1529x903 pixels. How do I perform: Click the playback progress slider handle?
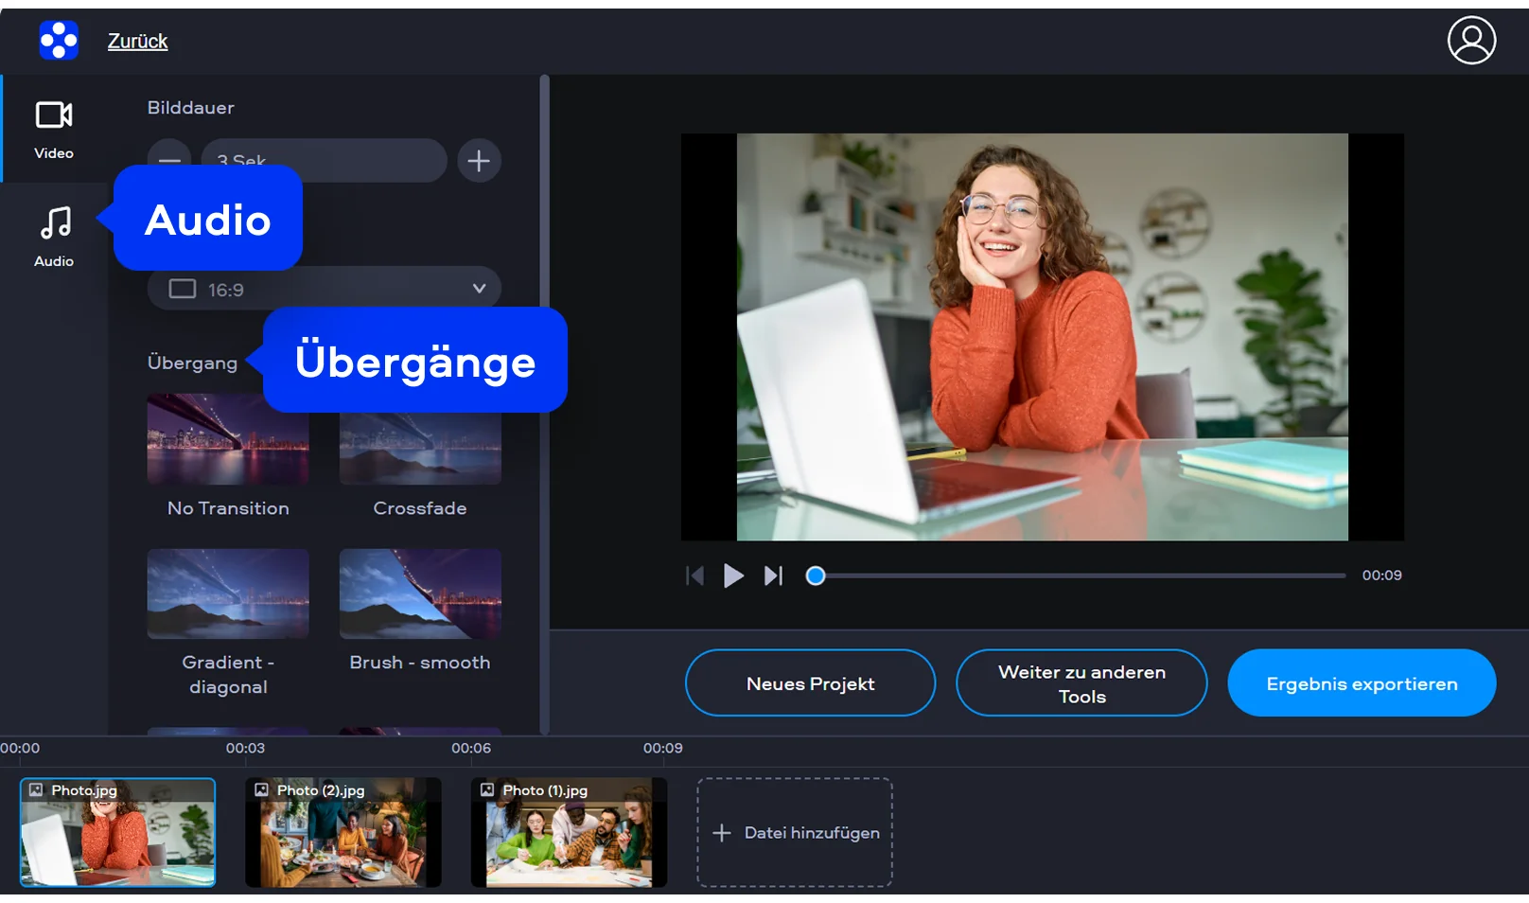click(816, 575)
